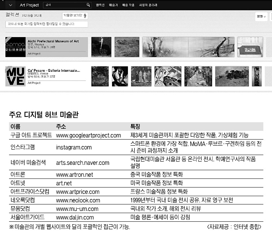The height and width of the screenshot is (234, 272).
Task: Open the abstract geometric Ca' Pesaro painting thumbnail
Action: pos(168,76)
